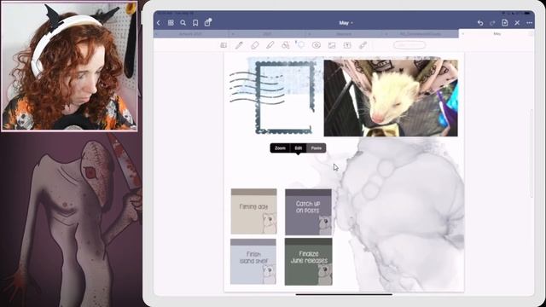
Task: Close the May tab with its small x
Action: [x=462, y=34]
